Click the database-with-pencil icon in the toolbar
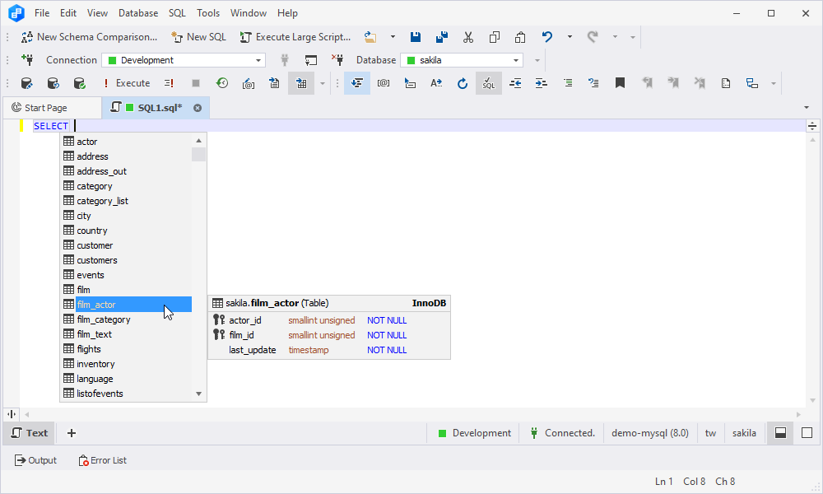 click(27, 83)
